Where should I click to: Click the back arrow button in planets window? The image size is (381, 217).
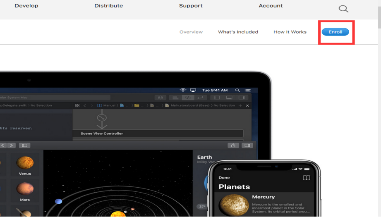click(x=3, y=145)
